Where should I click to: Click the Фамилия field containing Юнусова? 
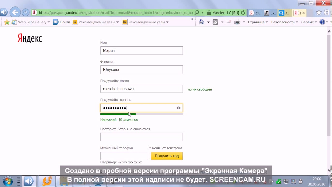pyautogui.click(x=141, y=70)
